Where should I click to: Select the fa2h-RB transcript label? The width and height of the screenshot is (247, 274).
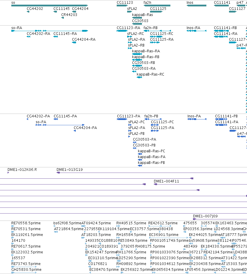[x=150, y=28]
